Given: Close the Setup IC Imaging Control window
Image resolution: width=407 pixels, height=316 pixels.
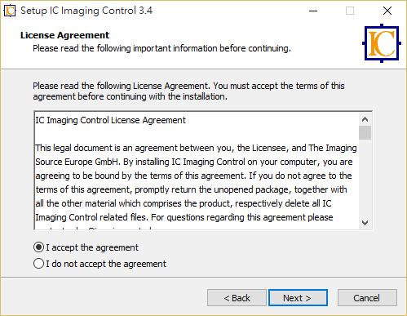Looking at the screenshot, I should point(387,11).
